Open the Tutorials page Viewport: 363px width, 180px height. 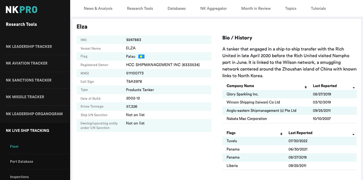tap(318, 8)
